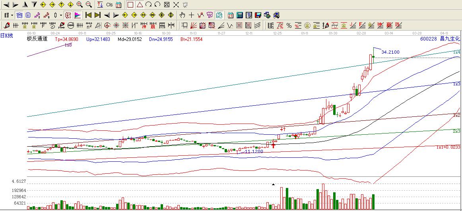Toggle the pink flag indicator button

point(77,15)
